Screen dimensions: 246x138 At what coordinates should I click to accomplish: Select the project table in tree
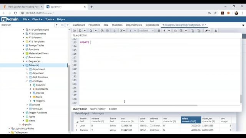click(36, 105)
